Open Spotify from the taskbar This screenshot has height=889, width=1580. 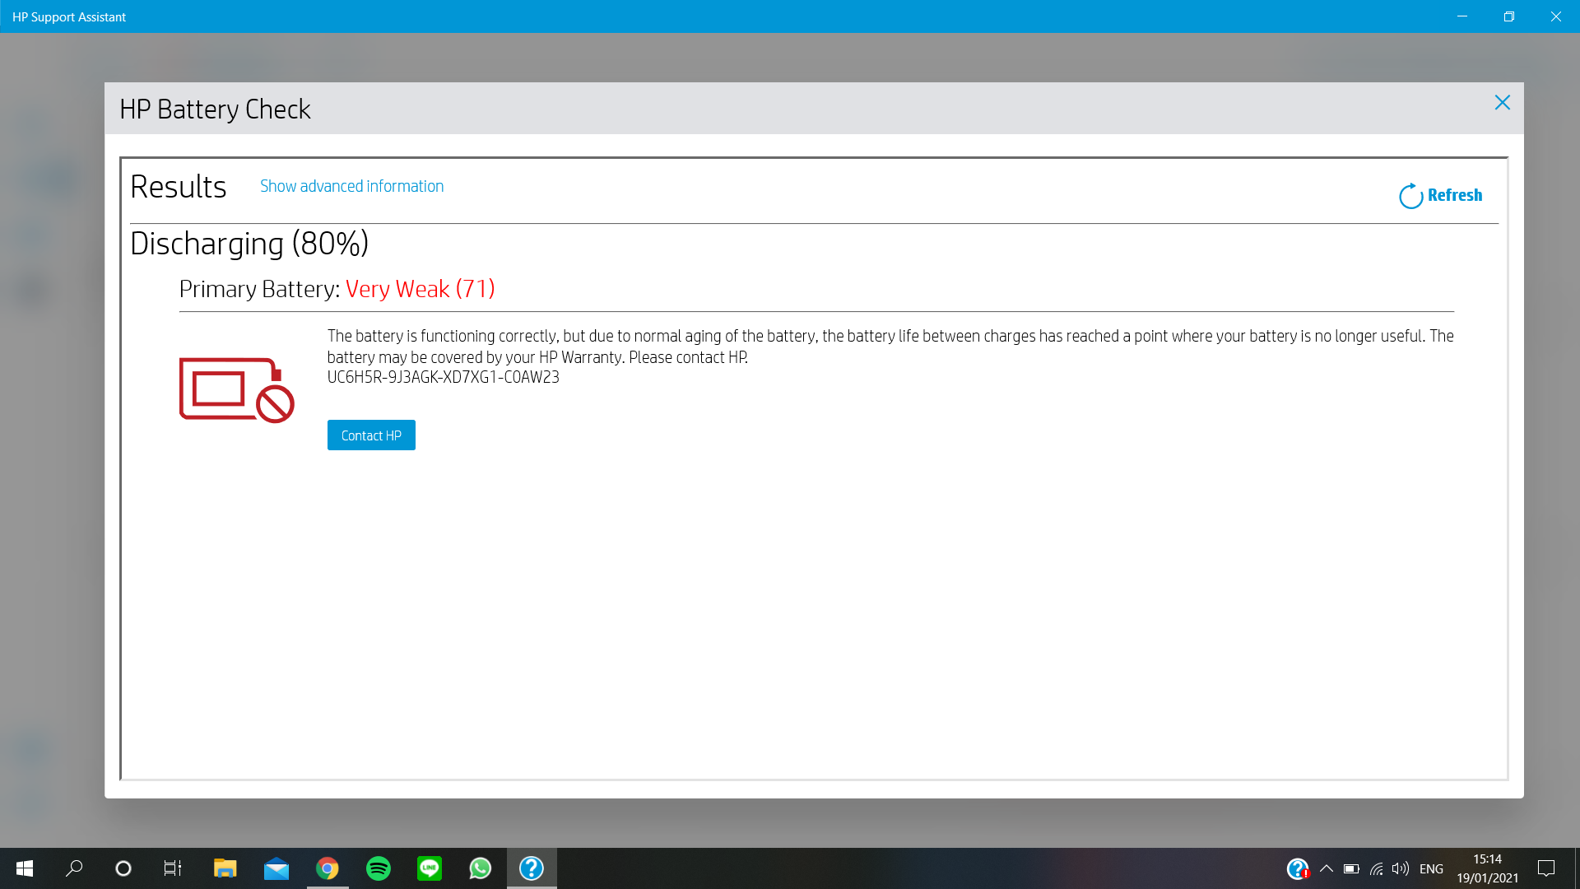pyautogui.click(x=379, y=868)
